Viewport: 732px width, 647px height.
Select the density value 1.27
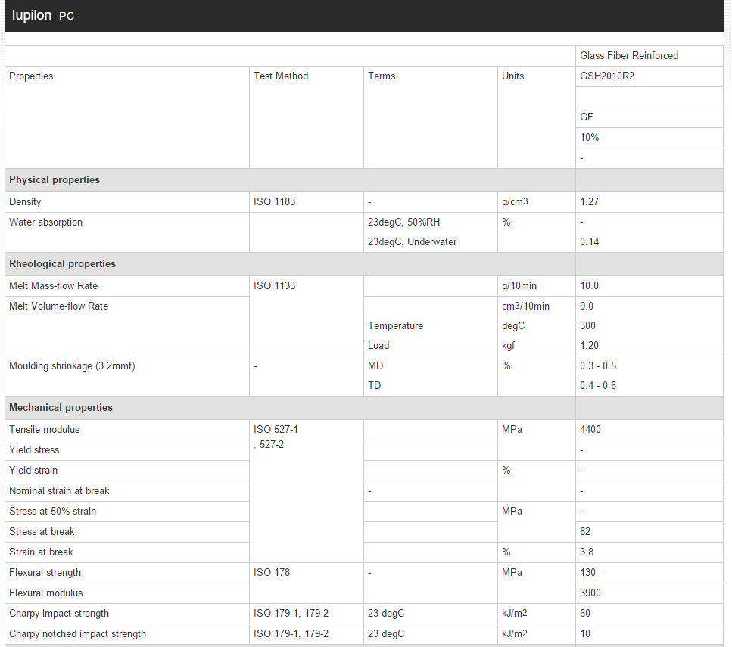(x=589, y=201)
